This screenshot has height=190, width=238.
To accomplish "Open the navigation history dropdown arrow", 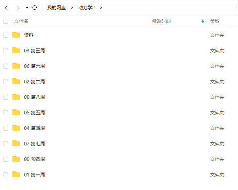I will [27, 8].
